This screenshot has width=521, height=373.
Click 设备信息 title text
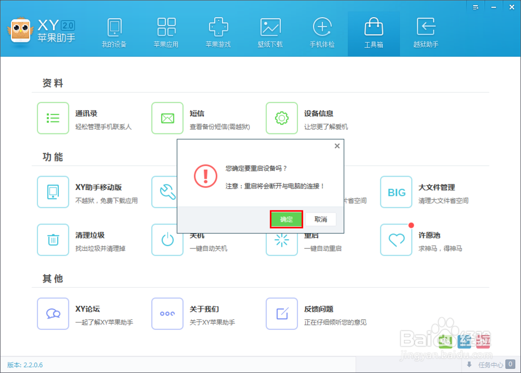pyautogui.click(x=319, y=113)
